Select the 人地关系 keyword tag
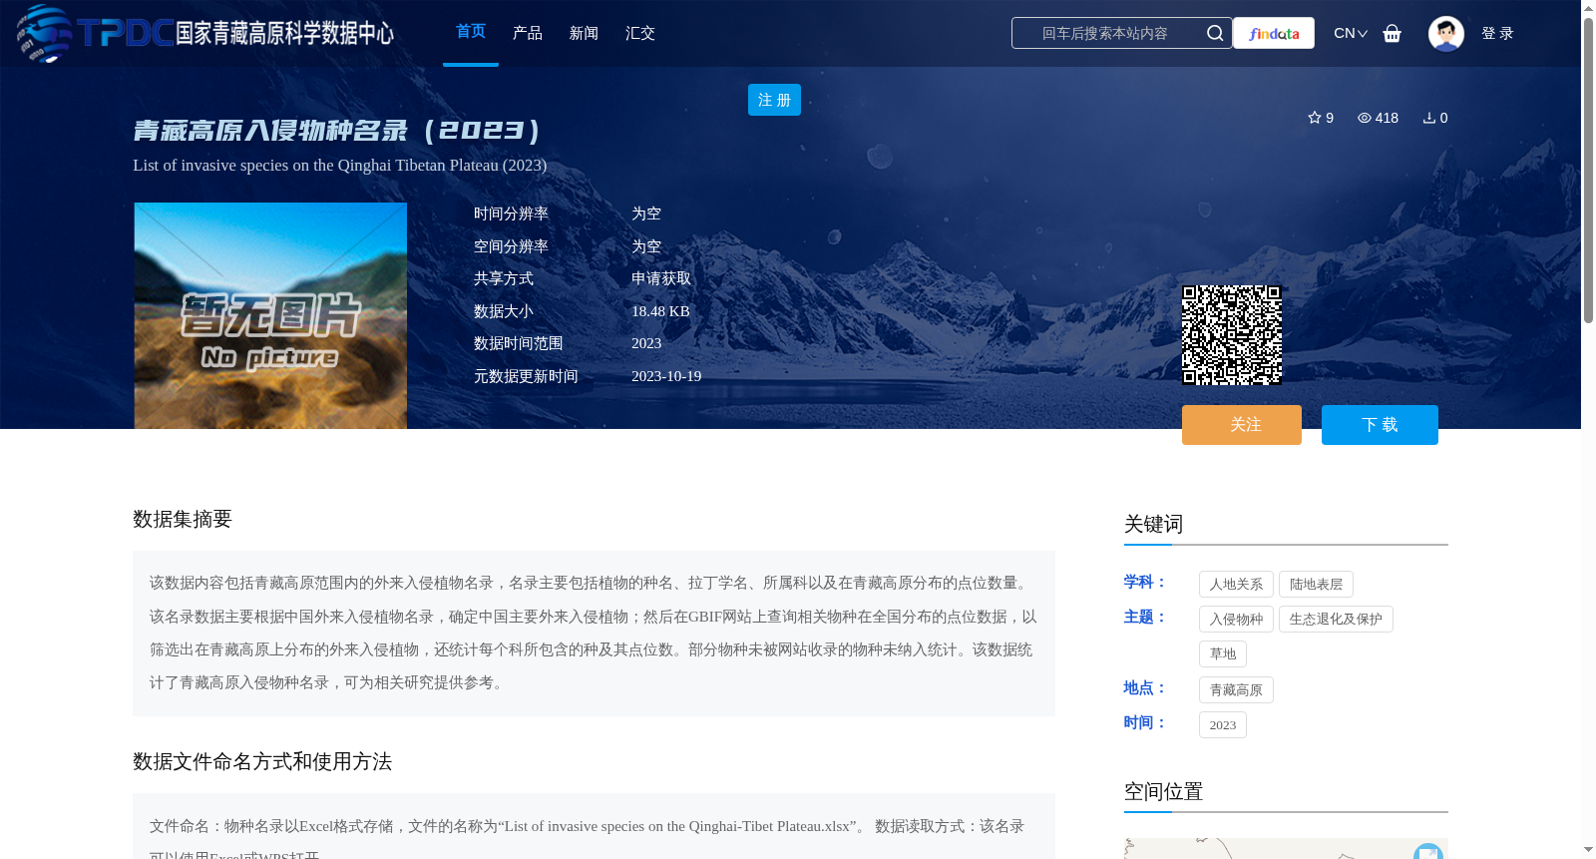Screen dimensions: 1596x859 click(1236, 585)
